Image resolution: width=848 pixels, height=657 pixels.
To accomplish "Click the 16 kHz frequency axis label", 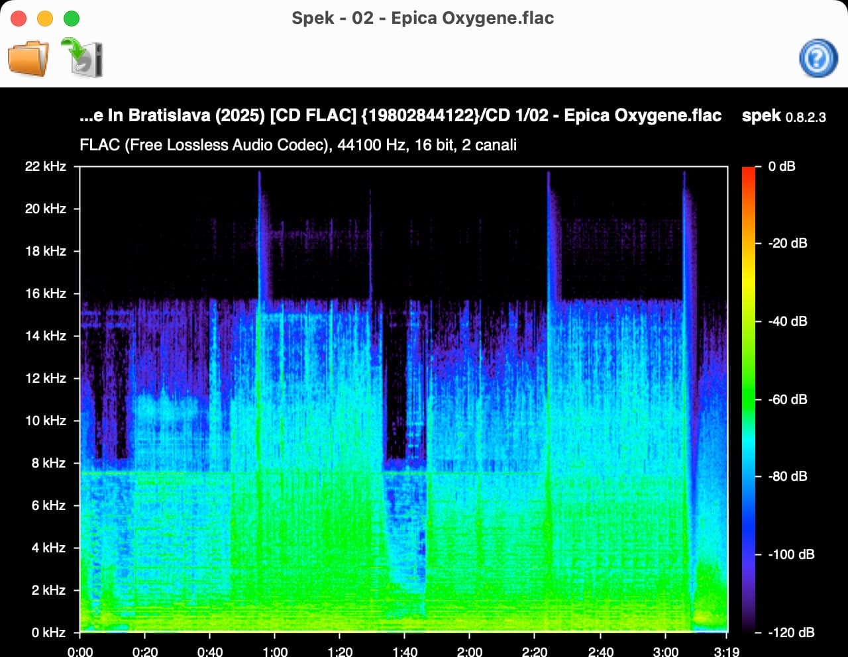I will pos(45,293).
